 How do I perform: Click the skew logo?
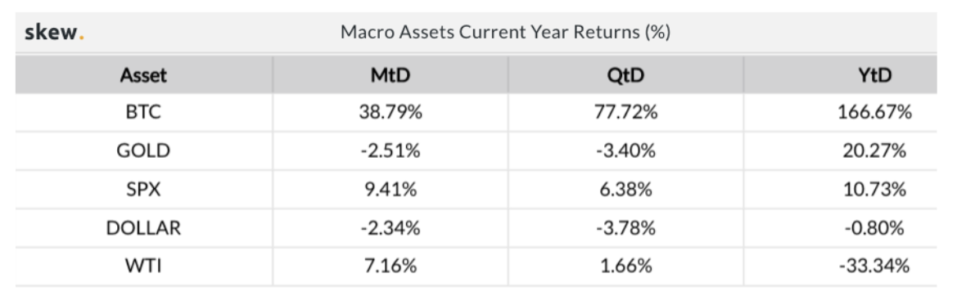click(54, 33)
